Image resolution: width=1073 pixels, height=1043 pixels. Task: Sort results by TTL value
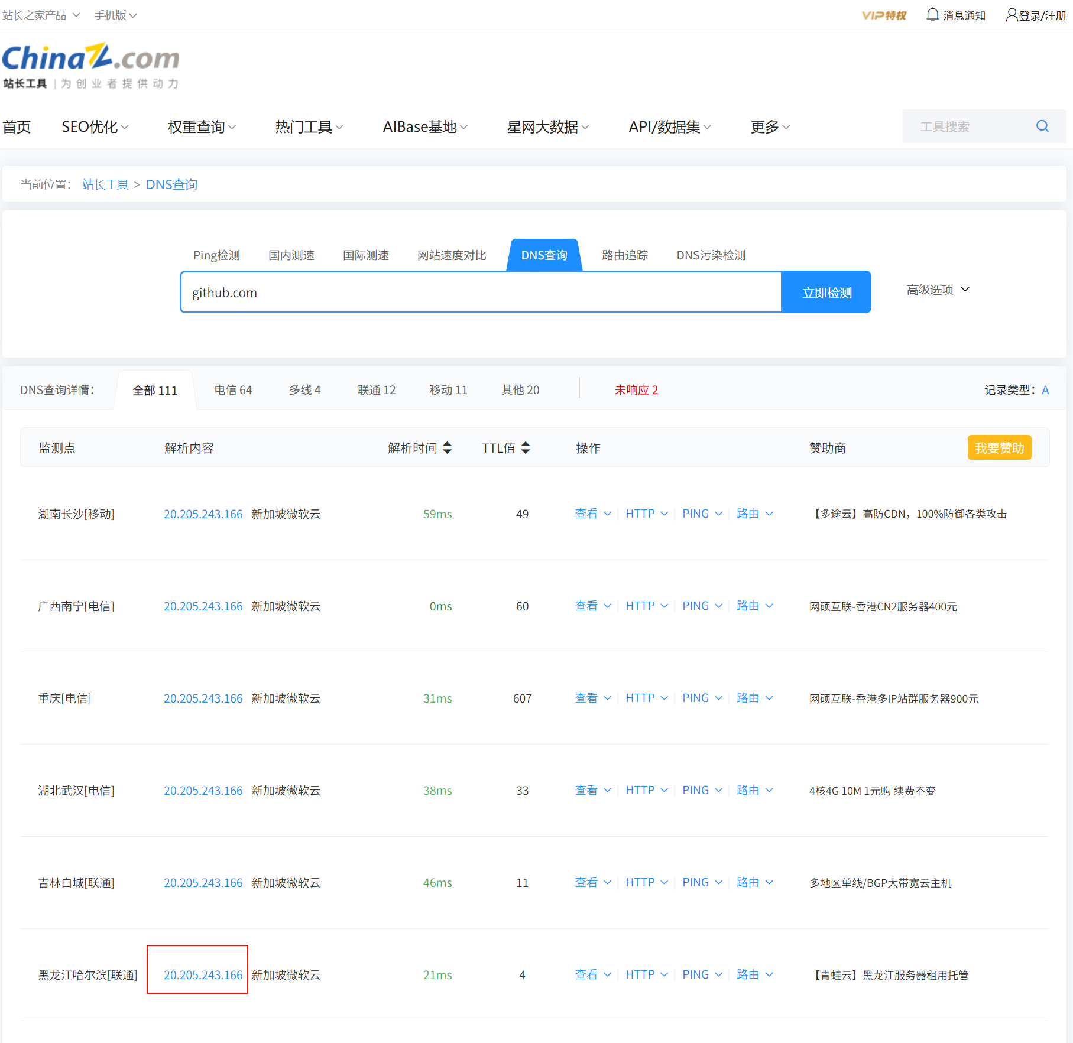point(526,448)
